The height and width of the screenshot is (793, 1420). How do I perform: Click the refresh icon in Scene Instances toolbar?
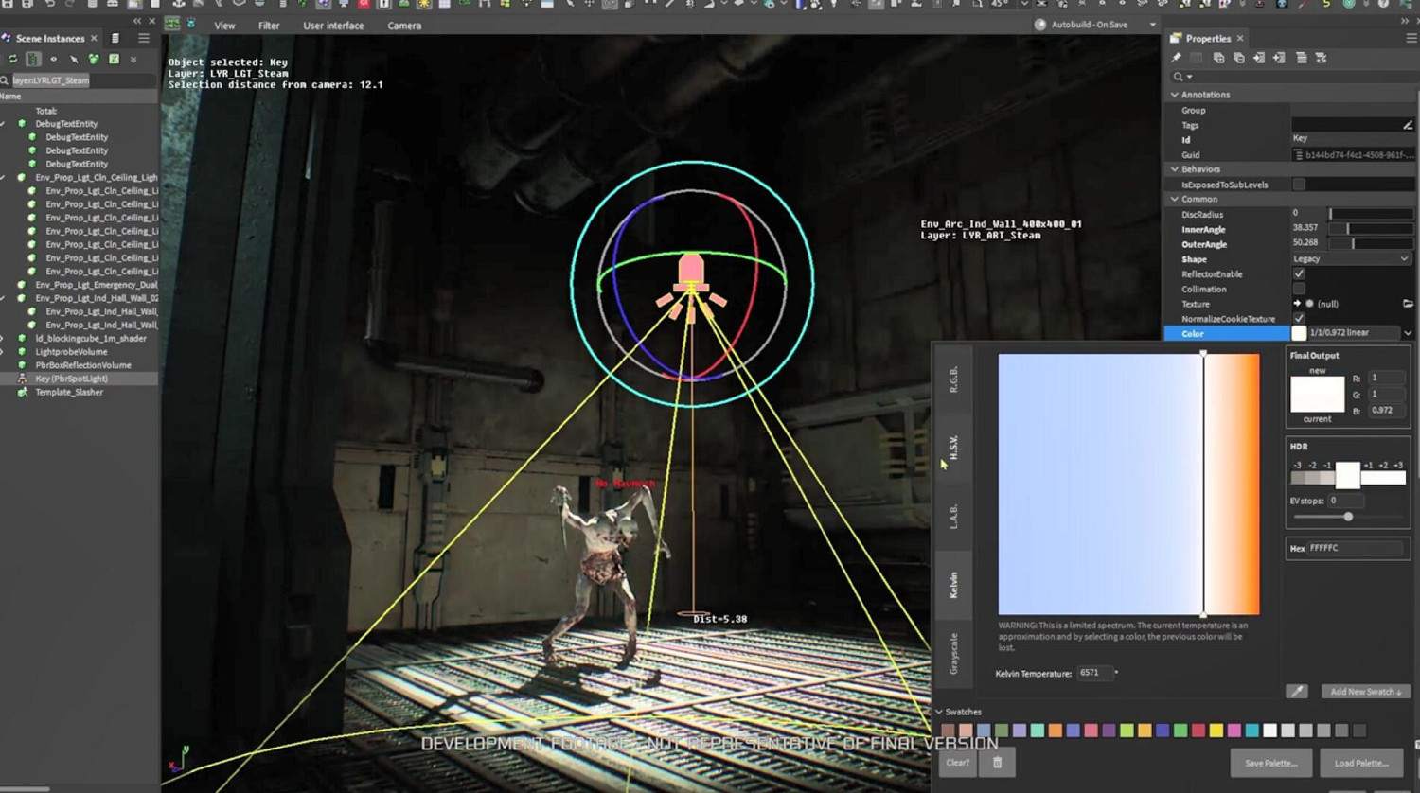[12, 59]
